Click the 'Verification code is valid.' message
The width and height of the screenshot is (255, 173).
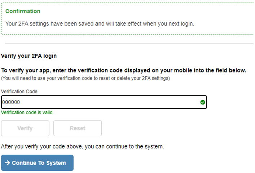pyautogui.click(x=27, y=112)
